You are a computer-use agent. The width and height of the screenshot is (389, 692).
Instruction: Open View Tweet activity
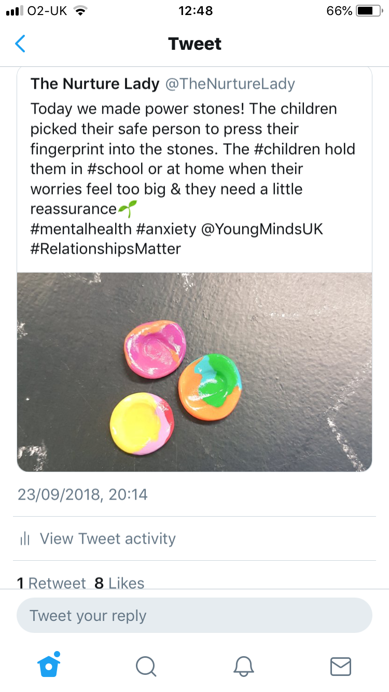tap(107, 539)
